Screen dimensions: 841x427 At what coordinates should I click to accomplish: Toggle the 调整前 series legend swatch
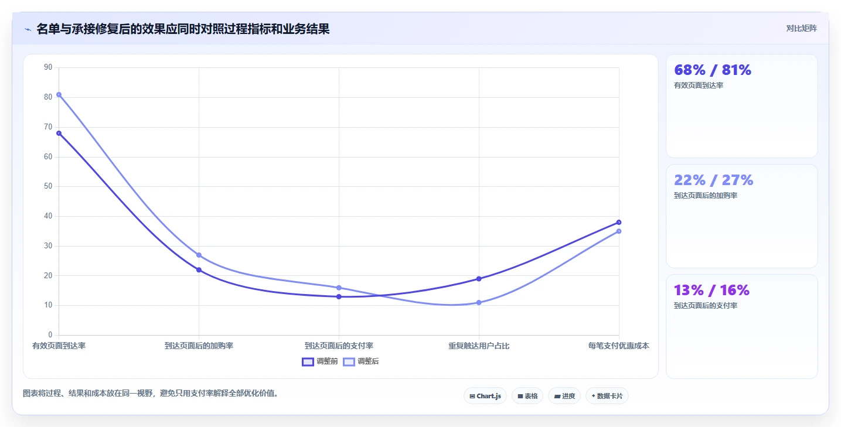(308, 361)
